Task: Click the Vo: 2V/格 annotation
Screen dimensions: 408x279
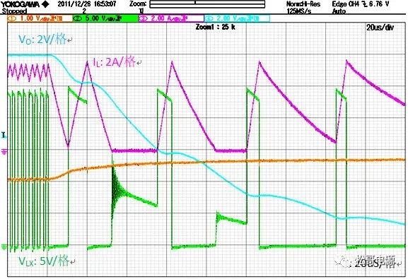Action: 43,40
